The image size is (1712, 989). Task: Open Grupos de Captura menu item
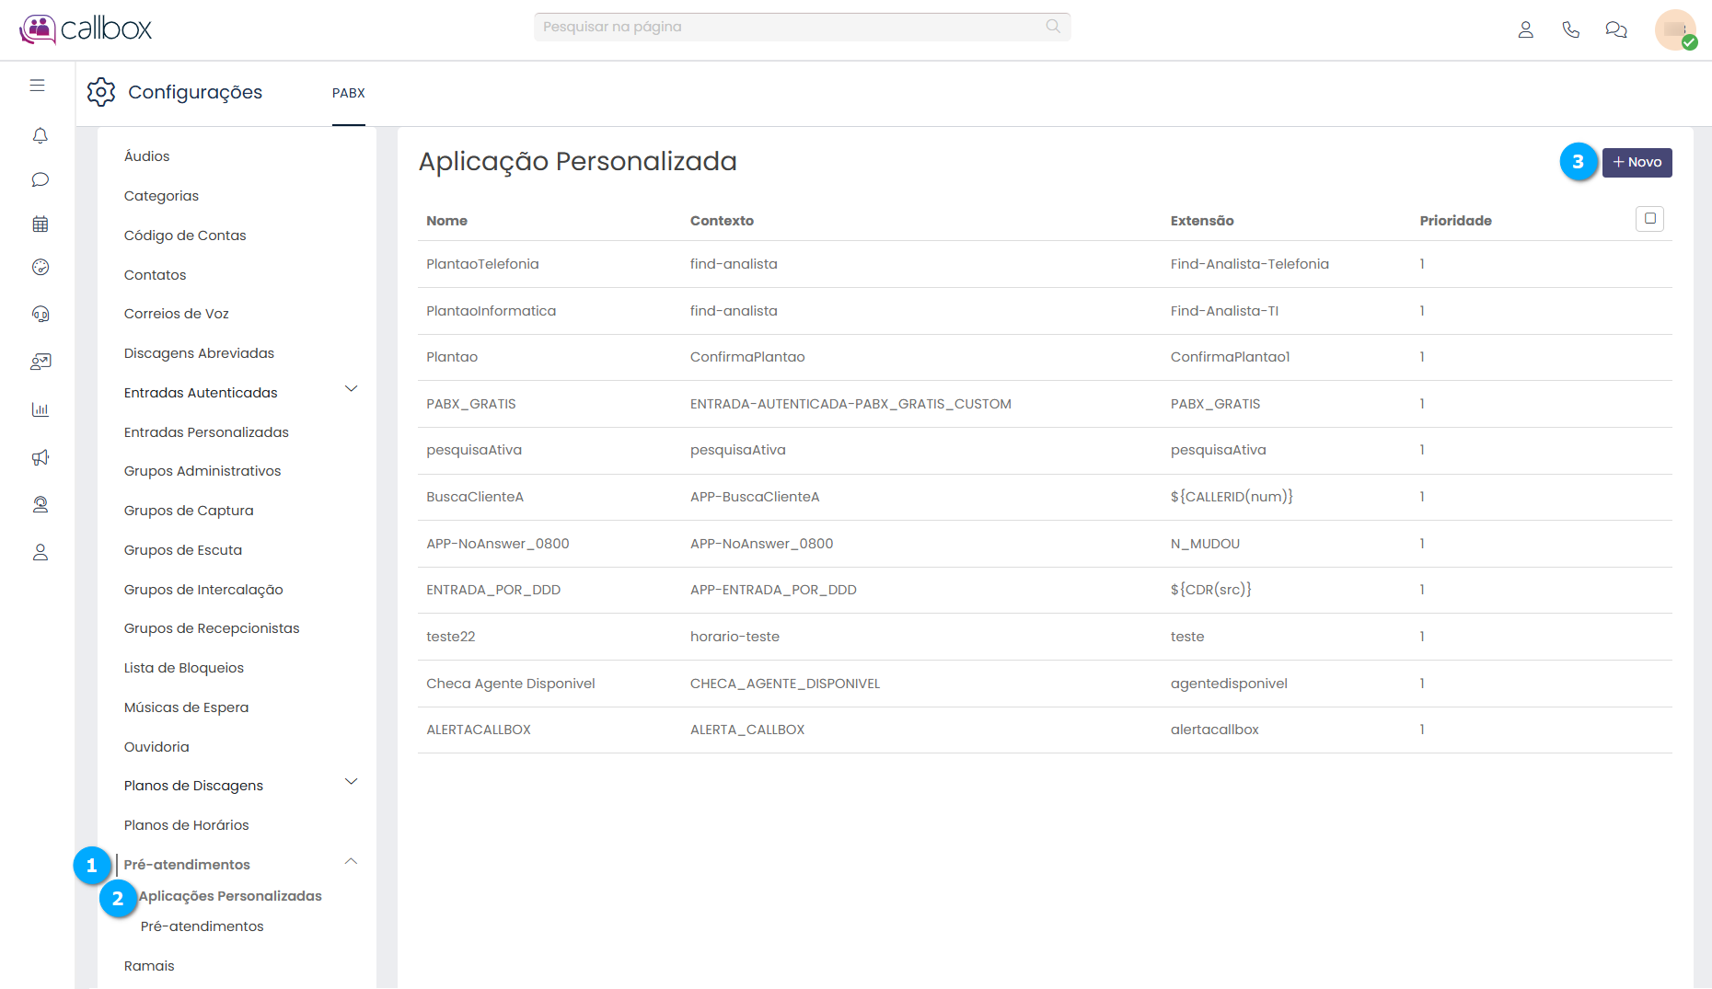tap(189, 511)
